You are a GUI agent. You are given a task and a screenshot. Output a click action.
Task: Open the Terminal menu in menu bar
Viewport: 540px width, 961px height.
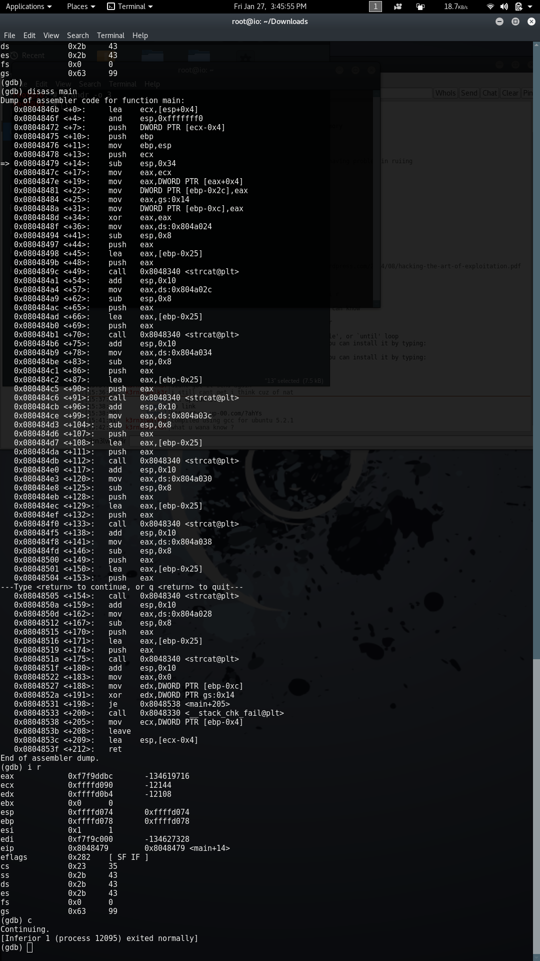point(110,36)
